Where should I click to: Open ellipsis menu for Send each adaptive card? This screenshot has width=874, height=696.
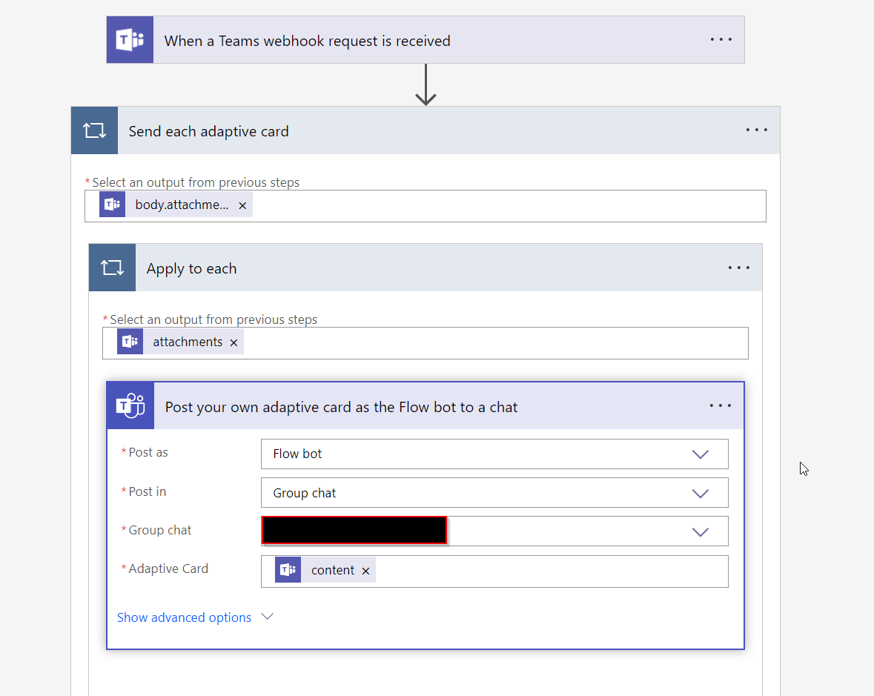click(756, 130)
